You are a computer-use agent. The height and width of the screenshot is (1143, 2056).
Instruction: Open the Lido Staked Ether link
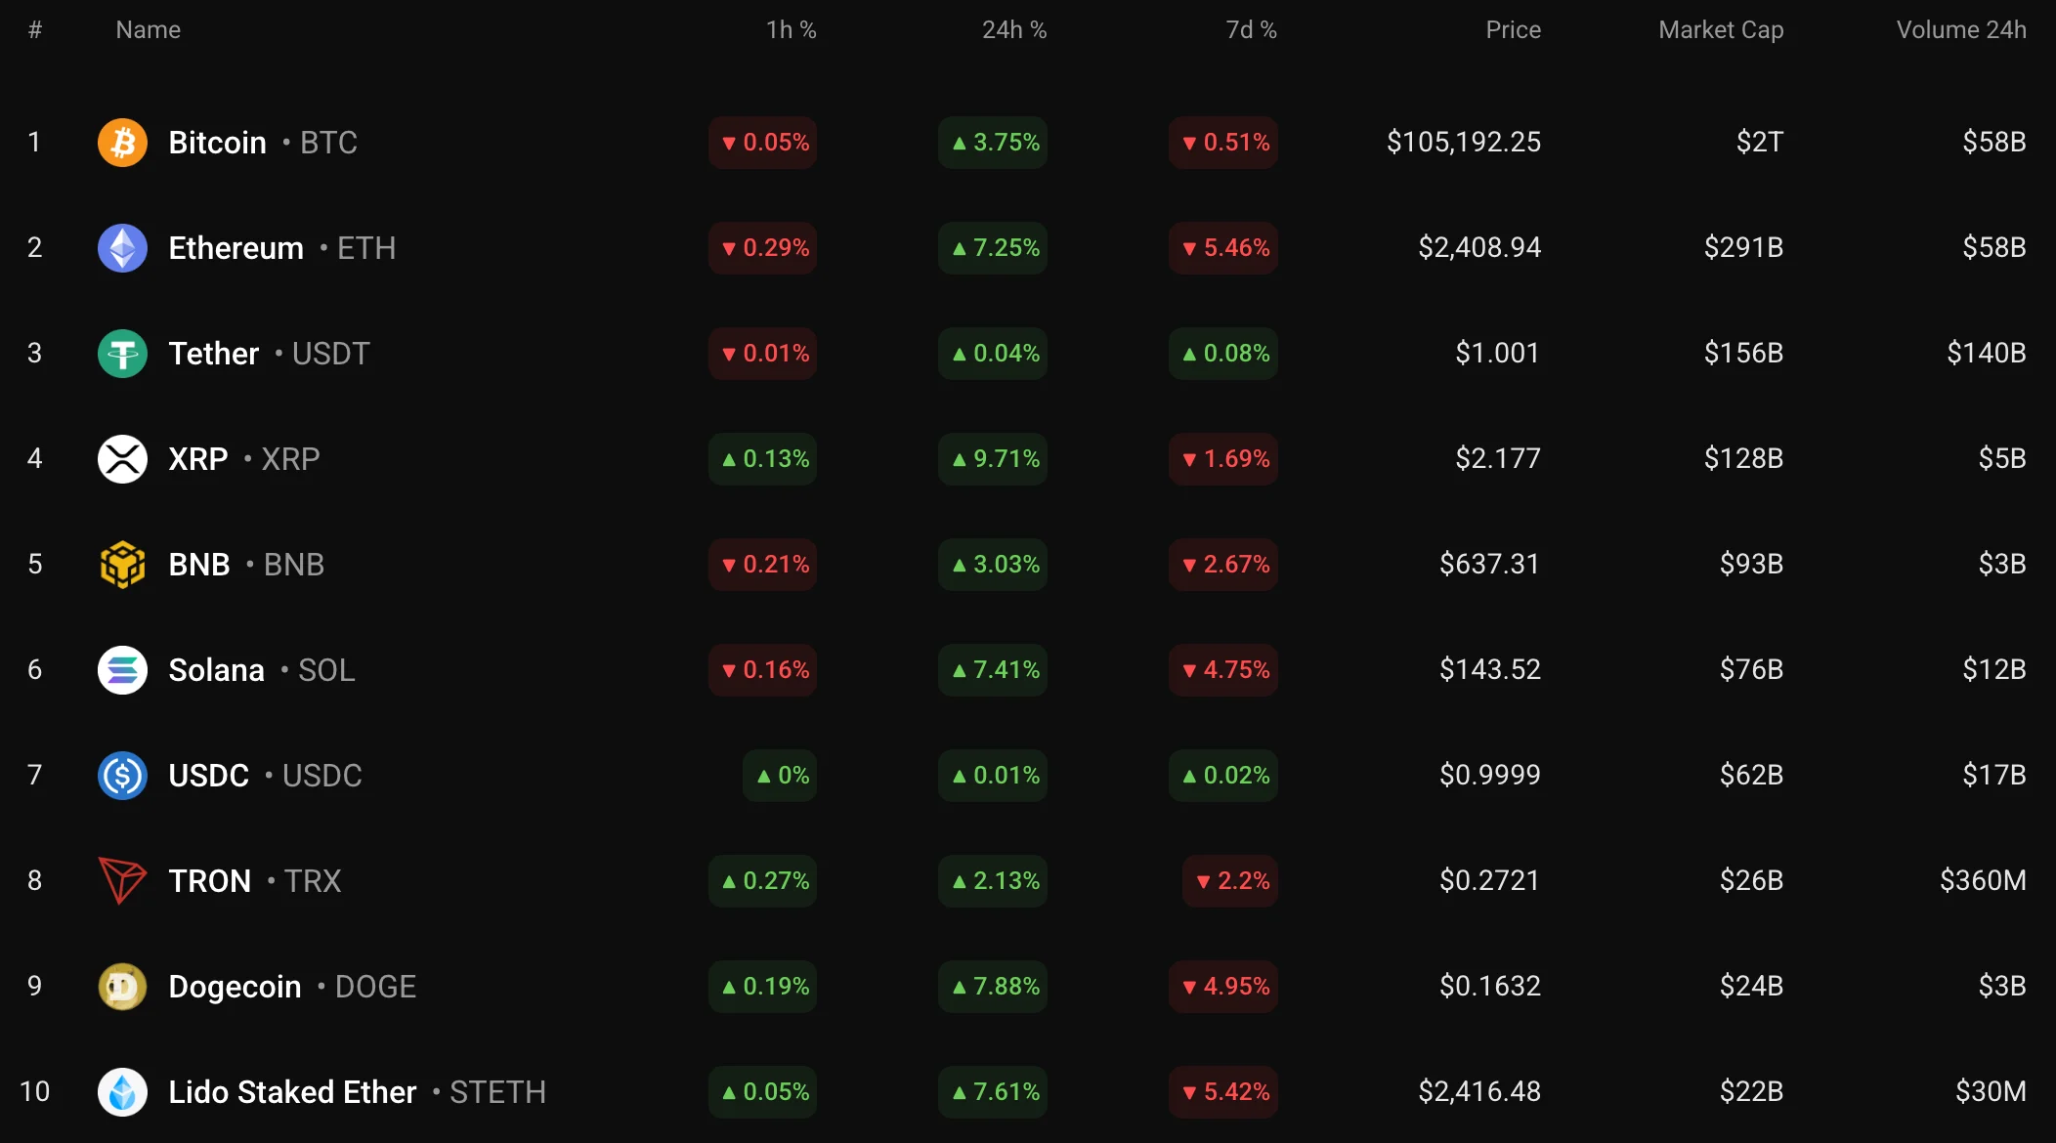point(292,1092)
